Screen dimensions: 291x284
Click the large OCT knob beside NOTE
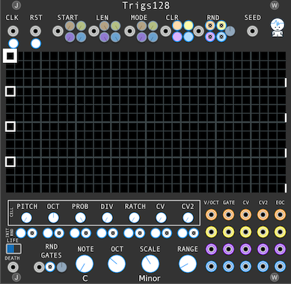pyautogui.click(x=117, y=264)
